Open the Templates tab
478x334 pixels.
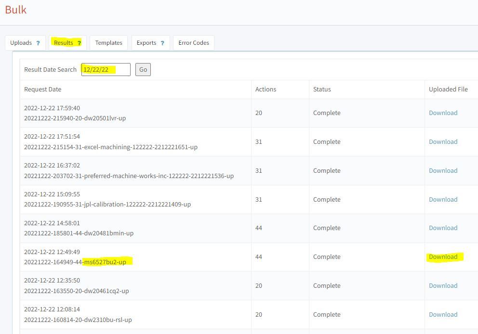108,43
